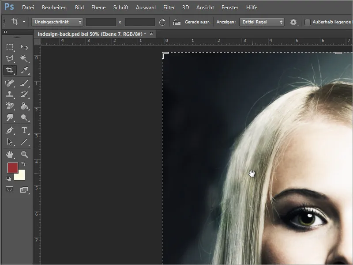353x265 pixels.
Task: Select the Spot Healing Brush tool
Action: pyautogui.click(x=9, y=83)
